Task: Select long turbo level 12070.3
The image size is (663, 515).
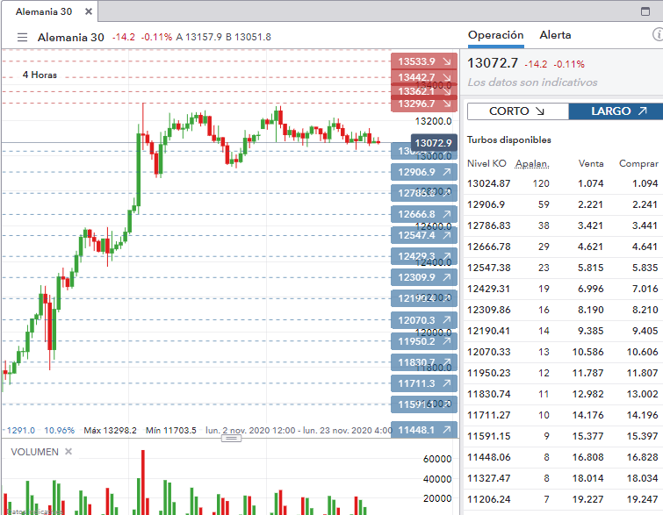Action: pyautogui.click(x=424, y=320)
